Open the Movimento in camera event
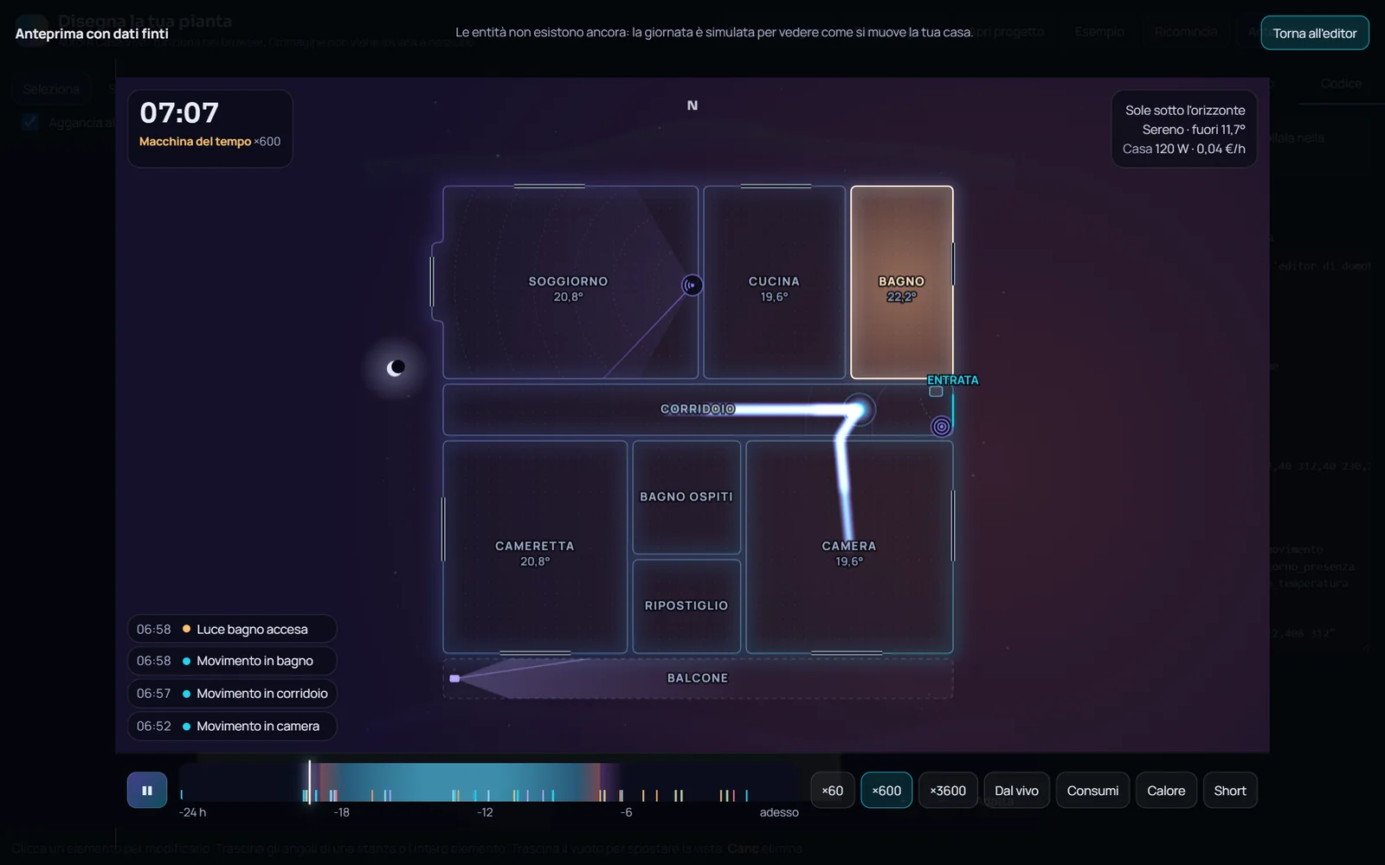The height and width of the screenshot is (865, 1385). tap(232, 727)
